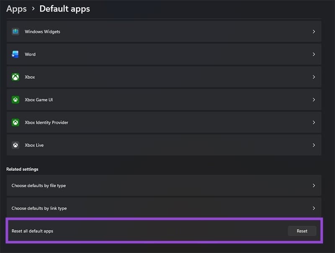335x253 pixels.
Task: Click the Xbox Live sphere icon
Action: tap(15, 145)
